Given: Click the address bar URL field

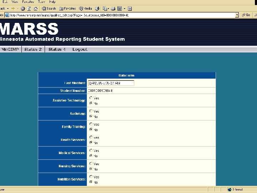Looking at the screenshot, I should coord(122,15).
